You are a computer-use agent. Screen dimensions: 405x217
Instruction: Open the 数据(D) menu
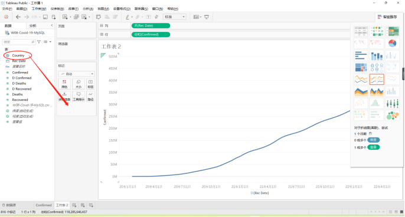(22, 9)
